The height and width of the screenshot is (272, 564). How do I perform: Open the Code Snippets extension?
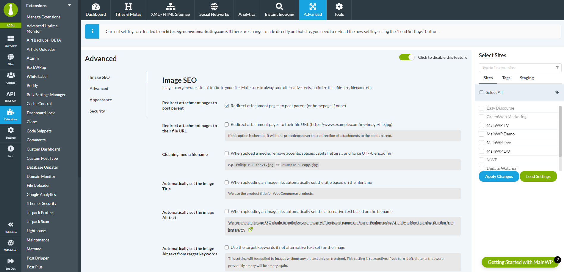coord(39,131)
